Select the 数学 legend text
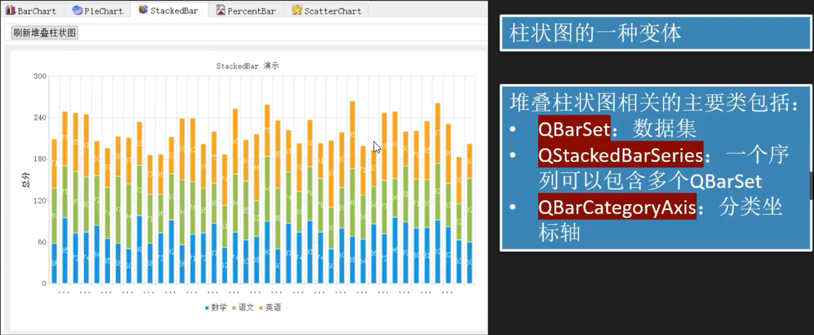Image resolution: width=814 pixels, height=335 pixels. (x=219, y=307)
